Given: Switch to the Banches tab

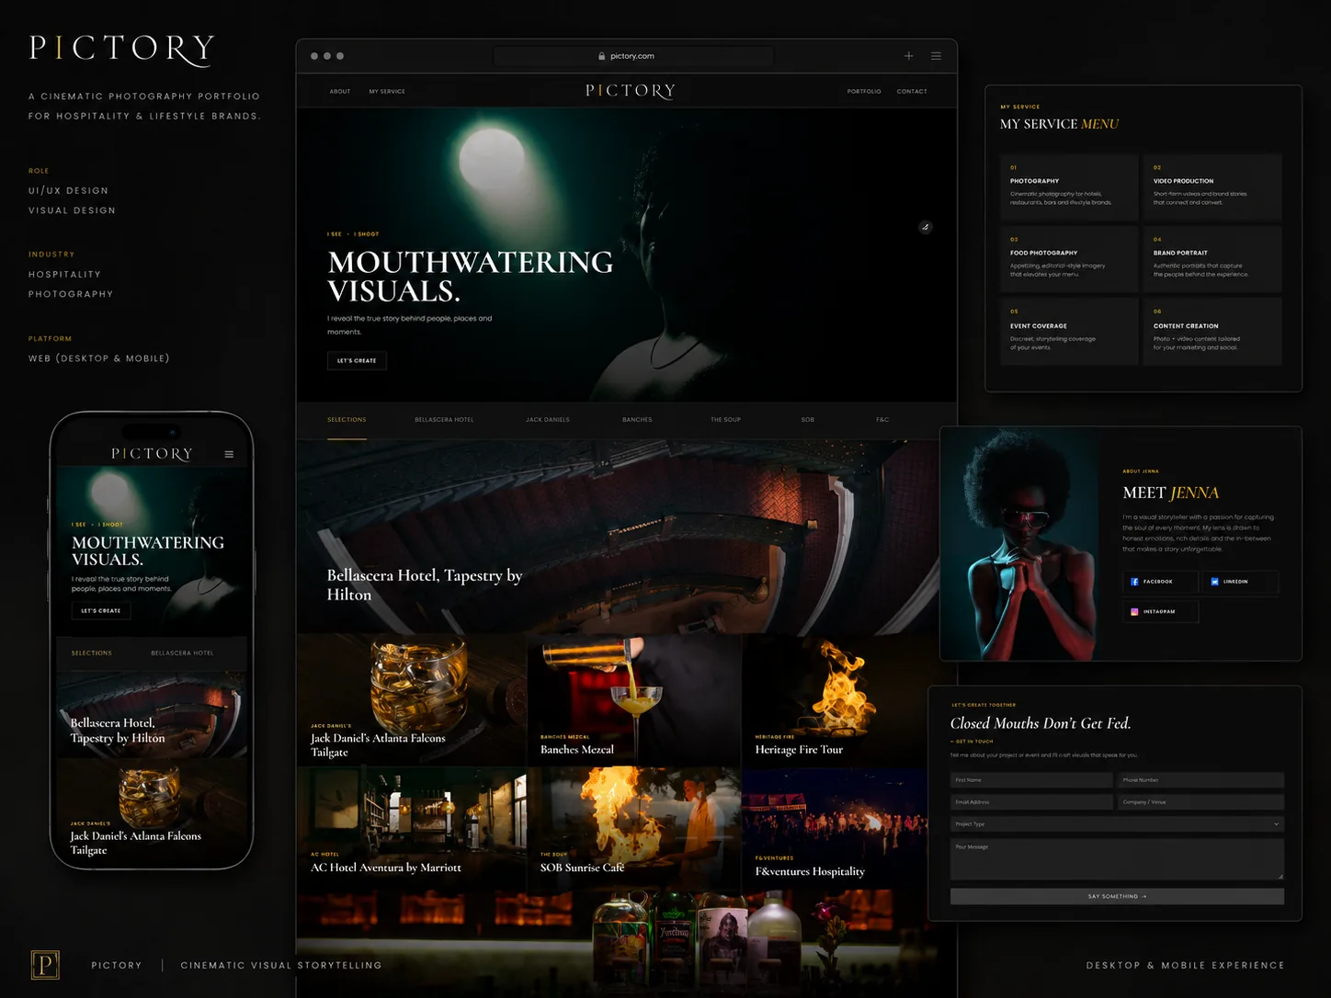Looking at the screenshot, I should coord(637,420).
